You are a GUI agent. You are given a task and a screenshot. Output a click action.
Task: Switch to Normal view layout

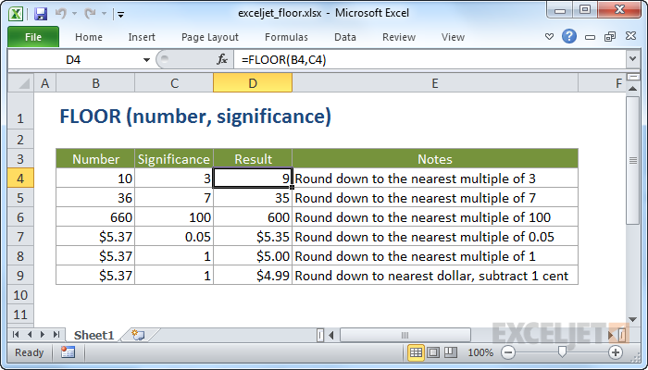417,352
